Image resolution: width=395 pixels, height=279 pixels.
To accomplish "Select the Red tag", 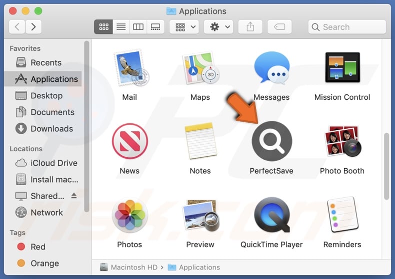I will (43, 247).
